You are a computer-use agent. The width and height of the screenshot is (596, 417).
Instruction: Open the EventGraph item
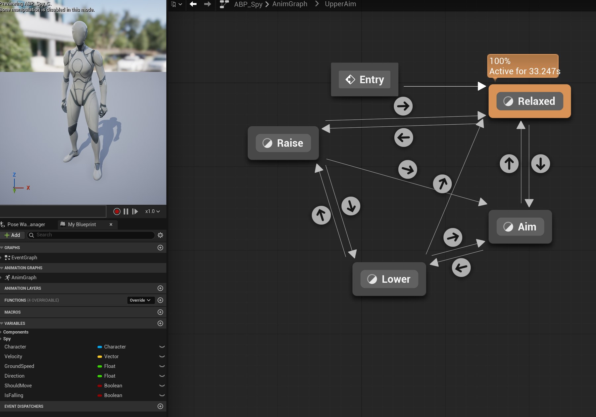point(24,258)
